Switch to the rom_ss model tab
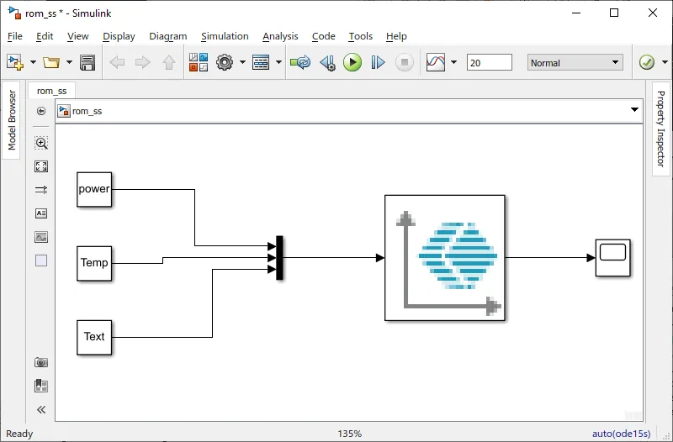This screenshot has width=673, height=442. (x=51, y=91)
